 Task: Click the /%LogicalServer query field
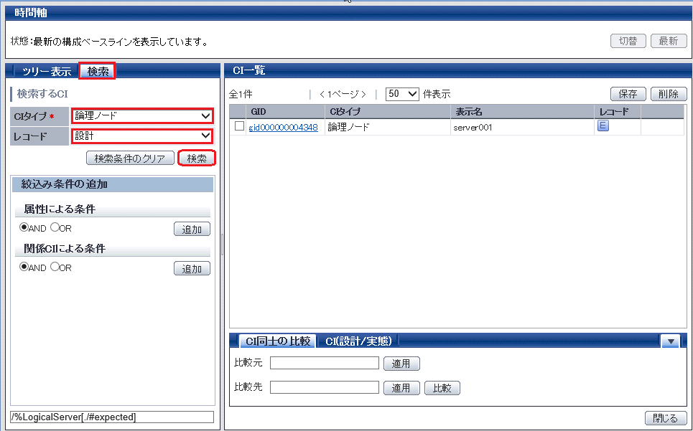tap(112, 417)
